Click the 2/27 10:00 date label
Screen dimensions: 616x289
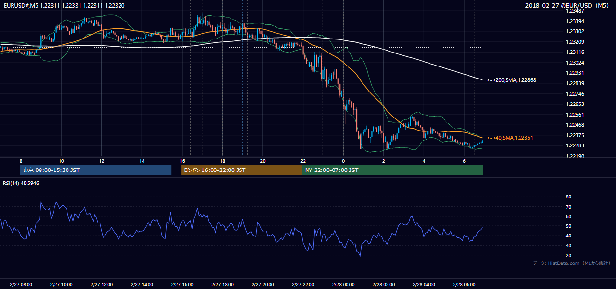point(61,284)
